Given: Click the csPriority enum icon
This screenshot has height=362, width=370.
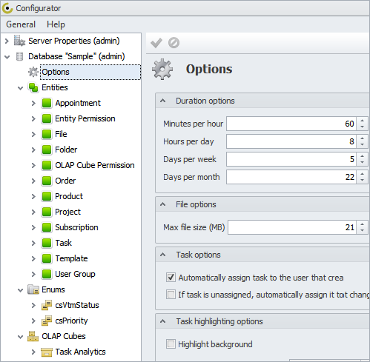Looking at the screenshot, I should click(x=47, y=321).
